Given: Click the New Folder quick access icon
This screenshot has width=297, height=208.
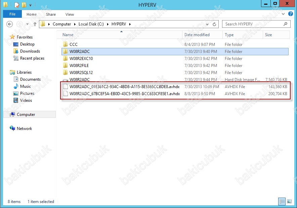Looking at the screenshot, I should click(x=24, y=5).
